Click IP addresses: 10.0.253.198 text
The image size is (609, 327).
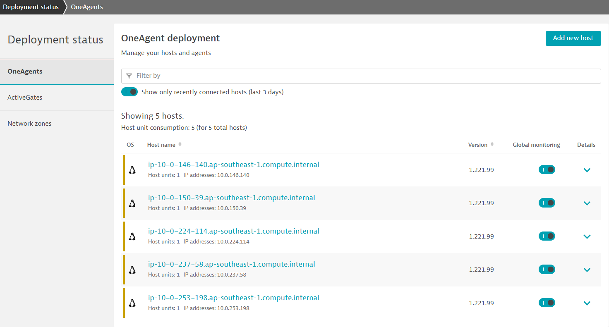pyautogui.click(x=216, y=308)
